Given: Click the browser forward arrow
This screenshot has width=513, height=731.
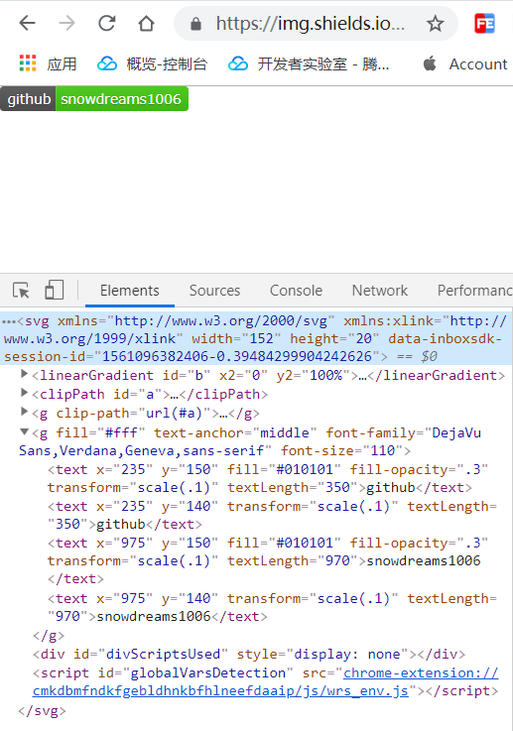Looking at the screenshot, I should tap(67, 23).
